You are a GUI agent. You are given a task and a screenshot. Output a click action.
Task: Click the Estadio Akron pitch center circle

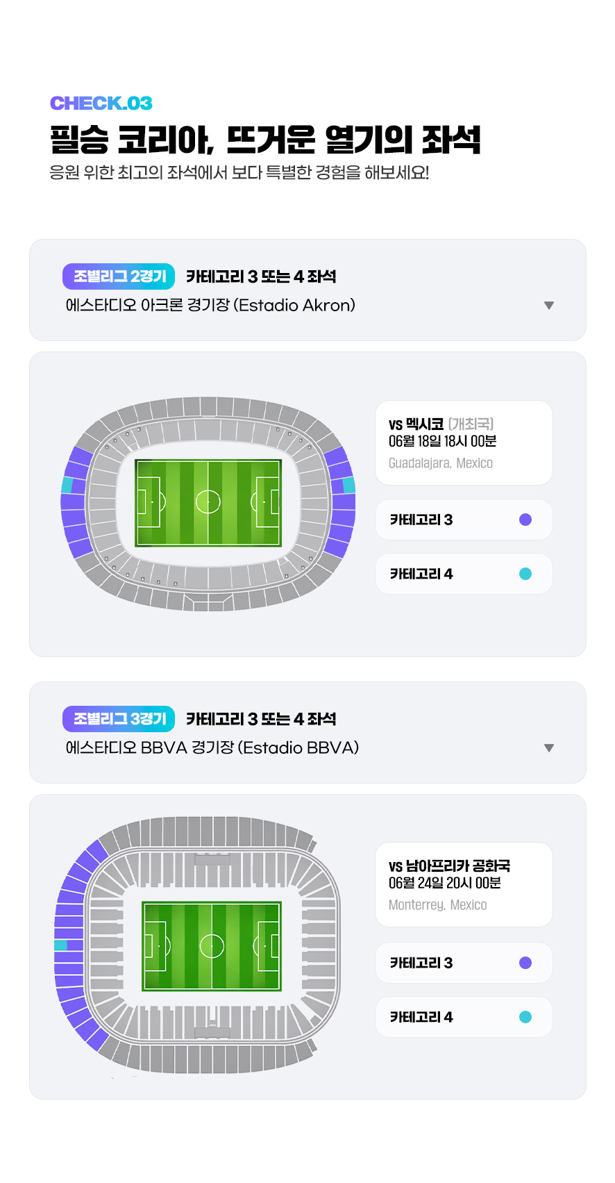point(208,502)
